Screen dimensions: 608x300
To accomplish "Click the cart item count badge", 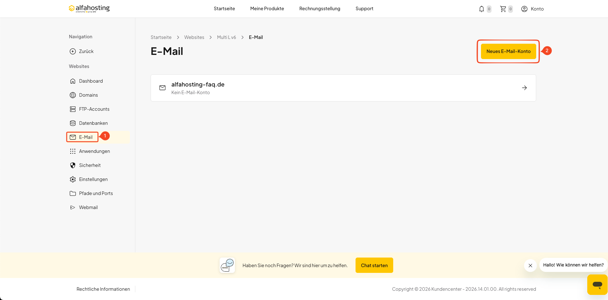I will [x=510, y=9].
